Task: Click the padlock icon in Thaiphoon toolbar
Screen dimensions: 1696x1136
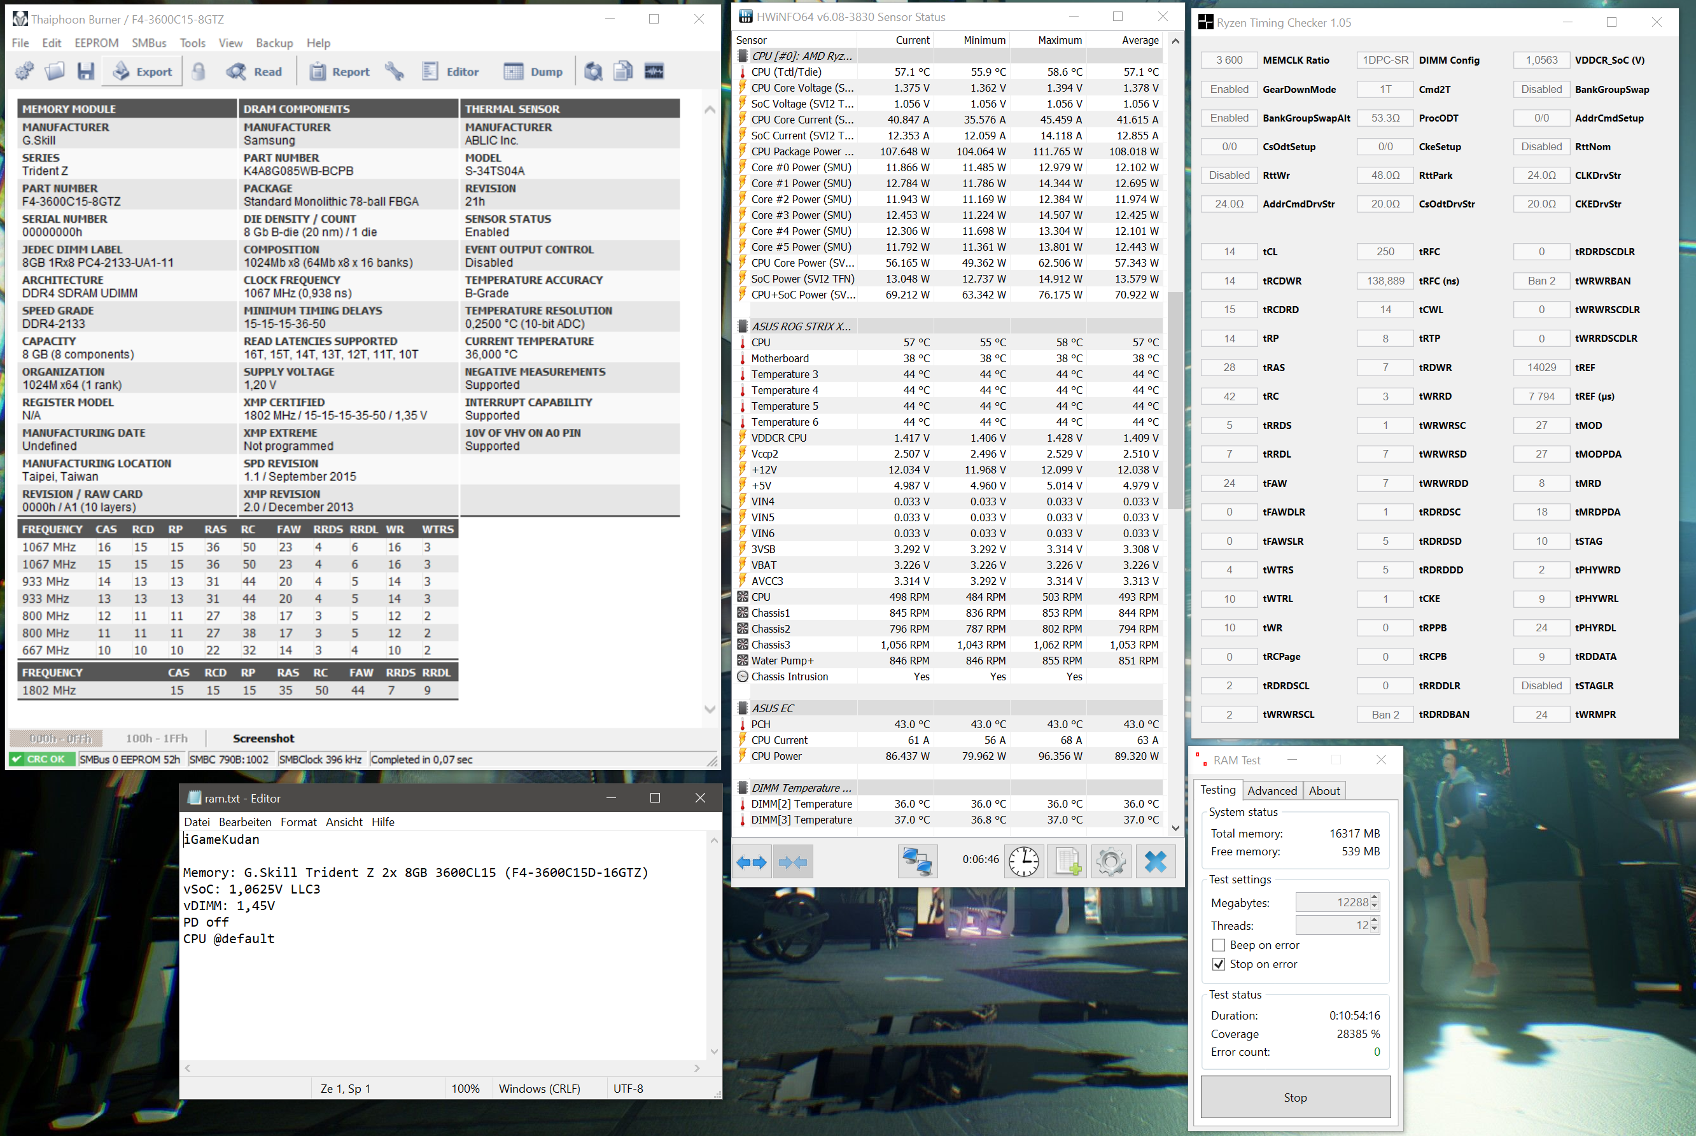Action: coord(199,71)
